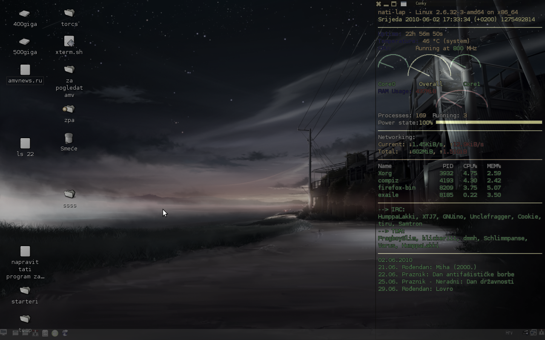Open the 'za pogledat amv' folder
Viewport: 545px width, 340px height.
point(69,69)
